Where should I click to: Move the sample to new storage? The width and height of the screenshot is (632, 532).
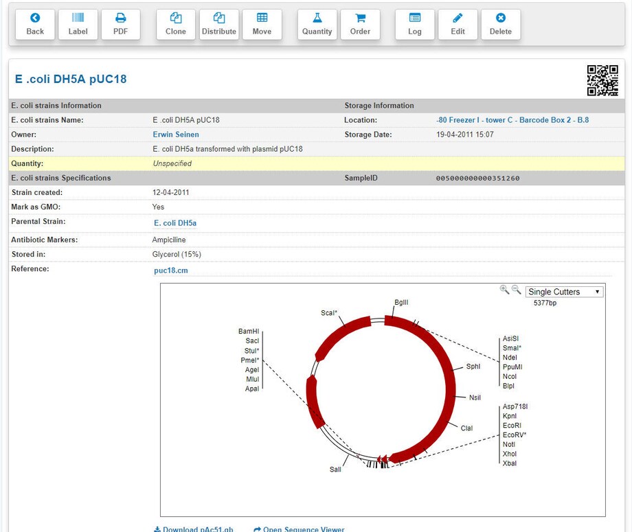pyautogui.click(x=262, y=25)
